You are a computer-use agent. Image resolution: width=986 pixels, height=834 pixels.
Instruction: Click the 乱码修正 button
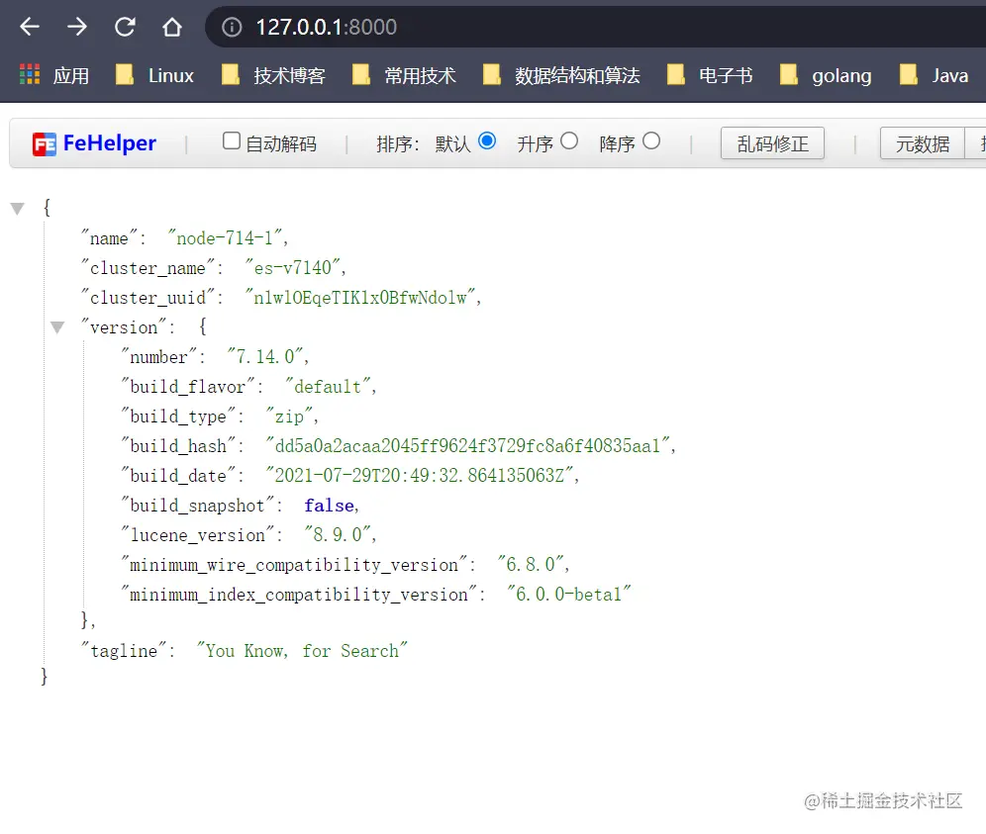tap(772, 143)
